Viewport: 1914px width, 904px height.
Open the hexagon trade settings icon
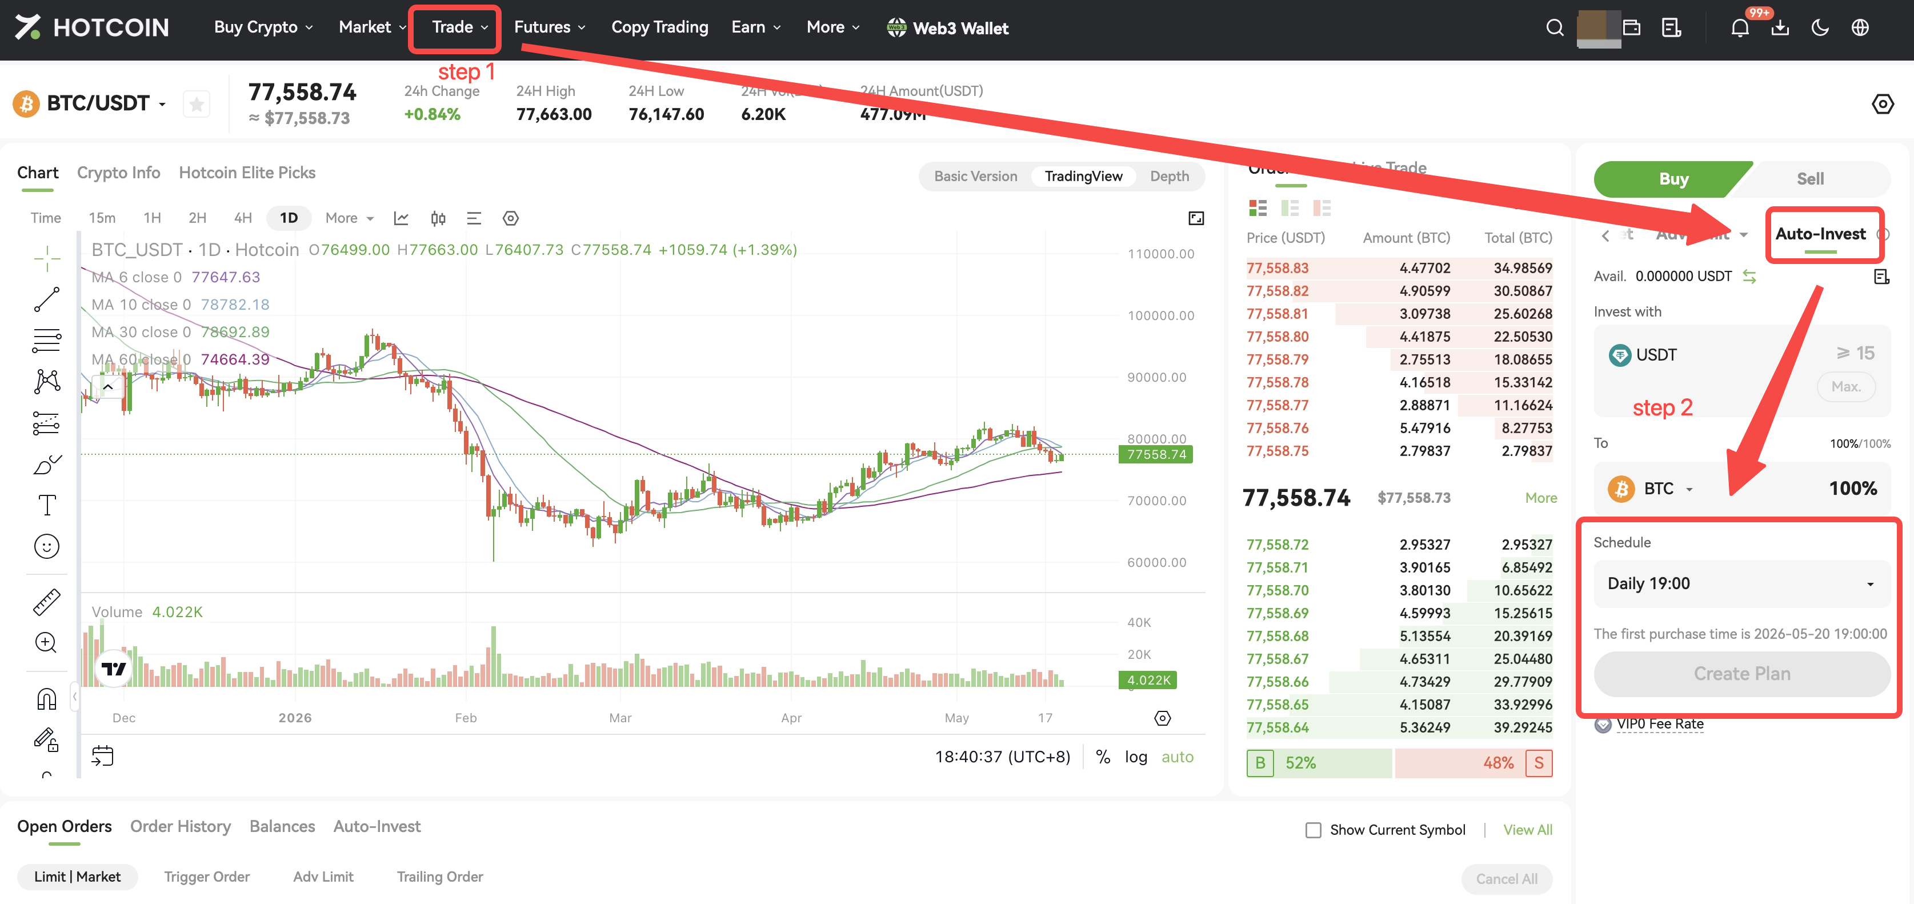pos(1882,104)
